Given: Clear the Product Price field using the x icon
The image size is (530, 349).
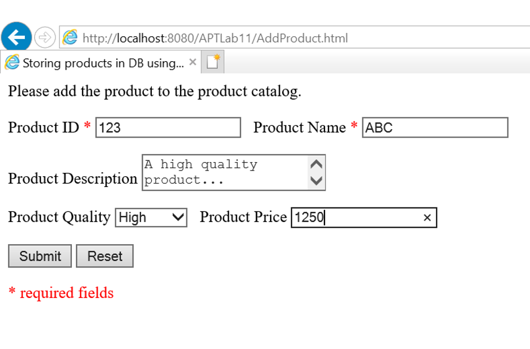Looking at the screenshot, I should 428,218.
